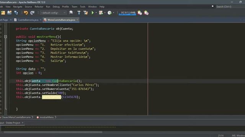
Task: Click the text "Carlos Pérez" in code
Action: 83,85
